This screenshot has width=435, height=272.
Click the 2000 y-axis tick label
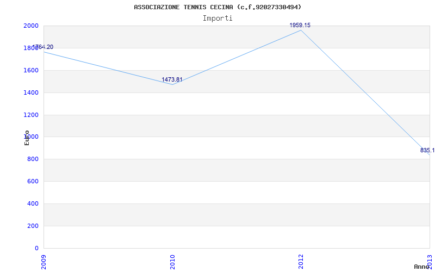[x=31, y=26]
